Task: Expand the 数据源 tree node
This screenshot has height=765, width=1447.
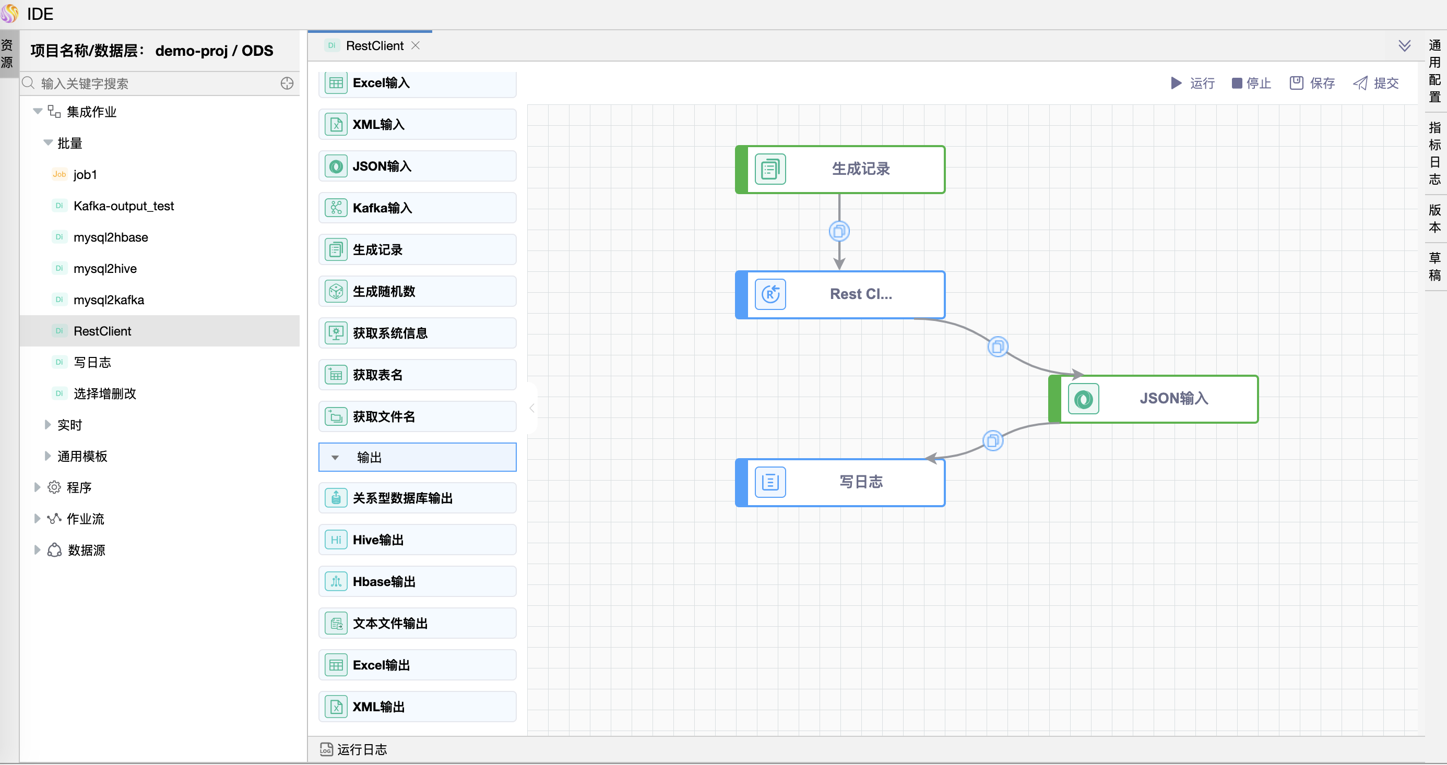Action: pyautogui.click(x=37, y=550)
